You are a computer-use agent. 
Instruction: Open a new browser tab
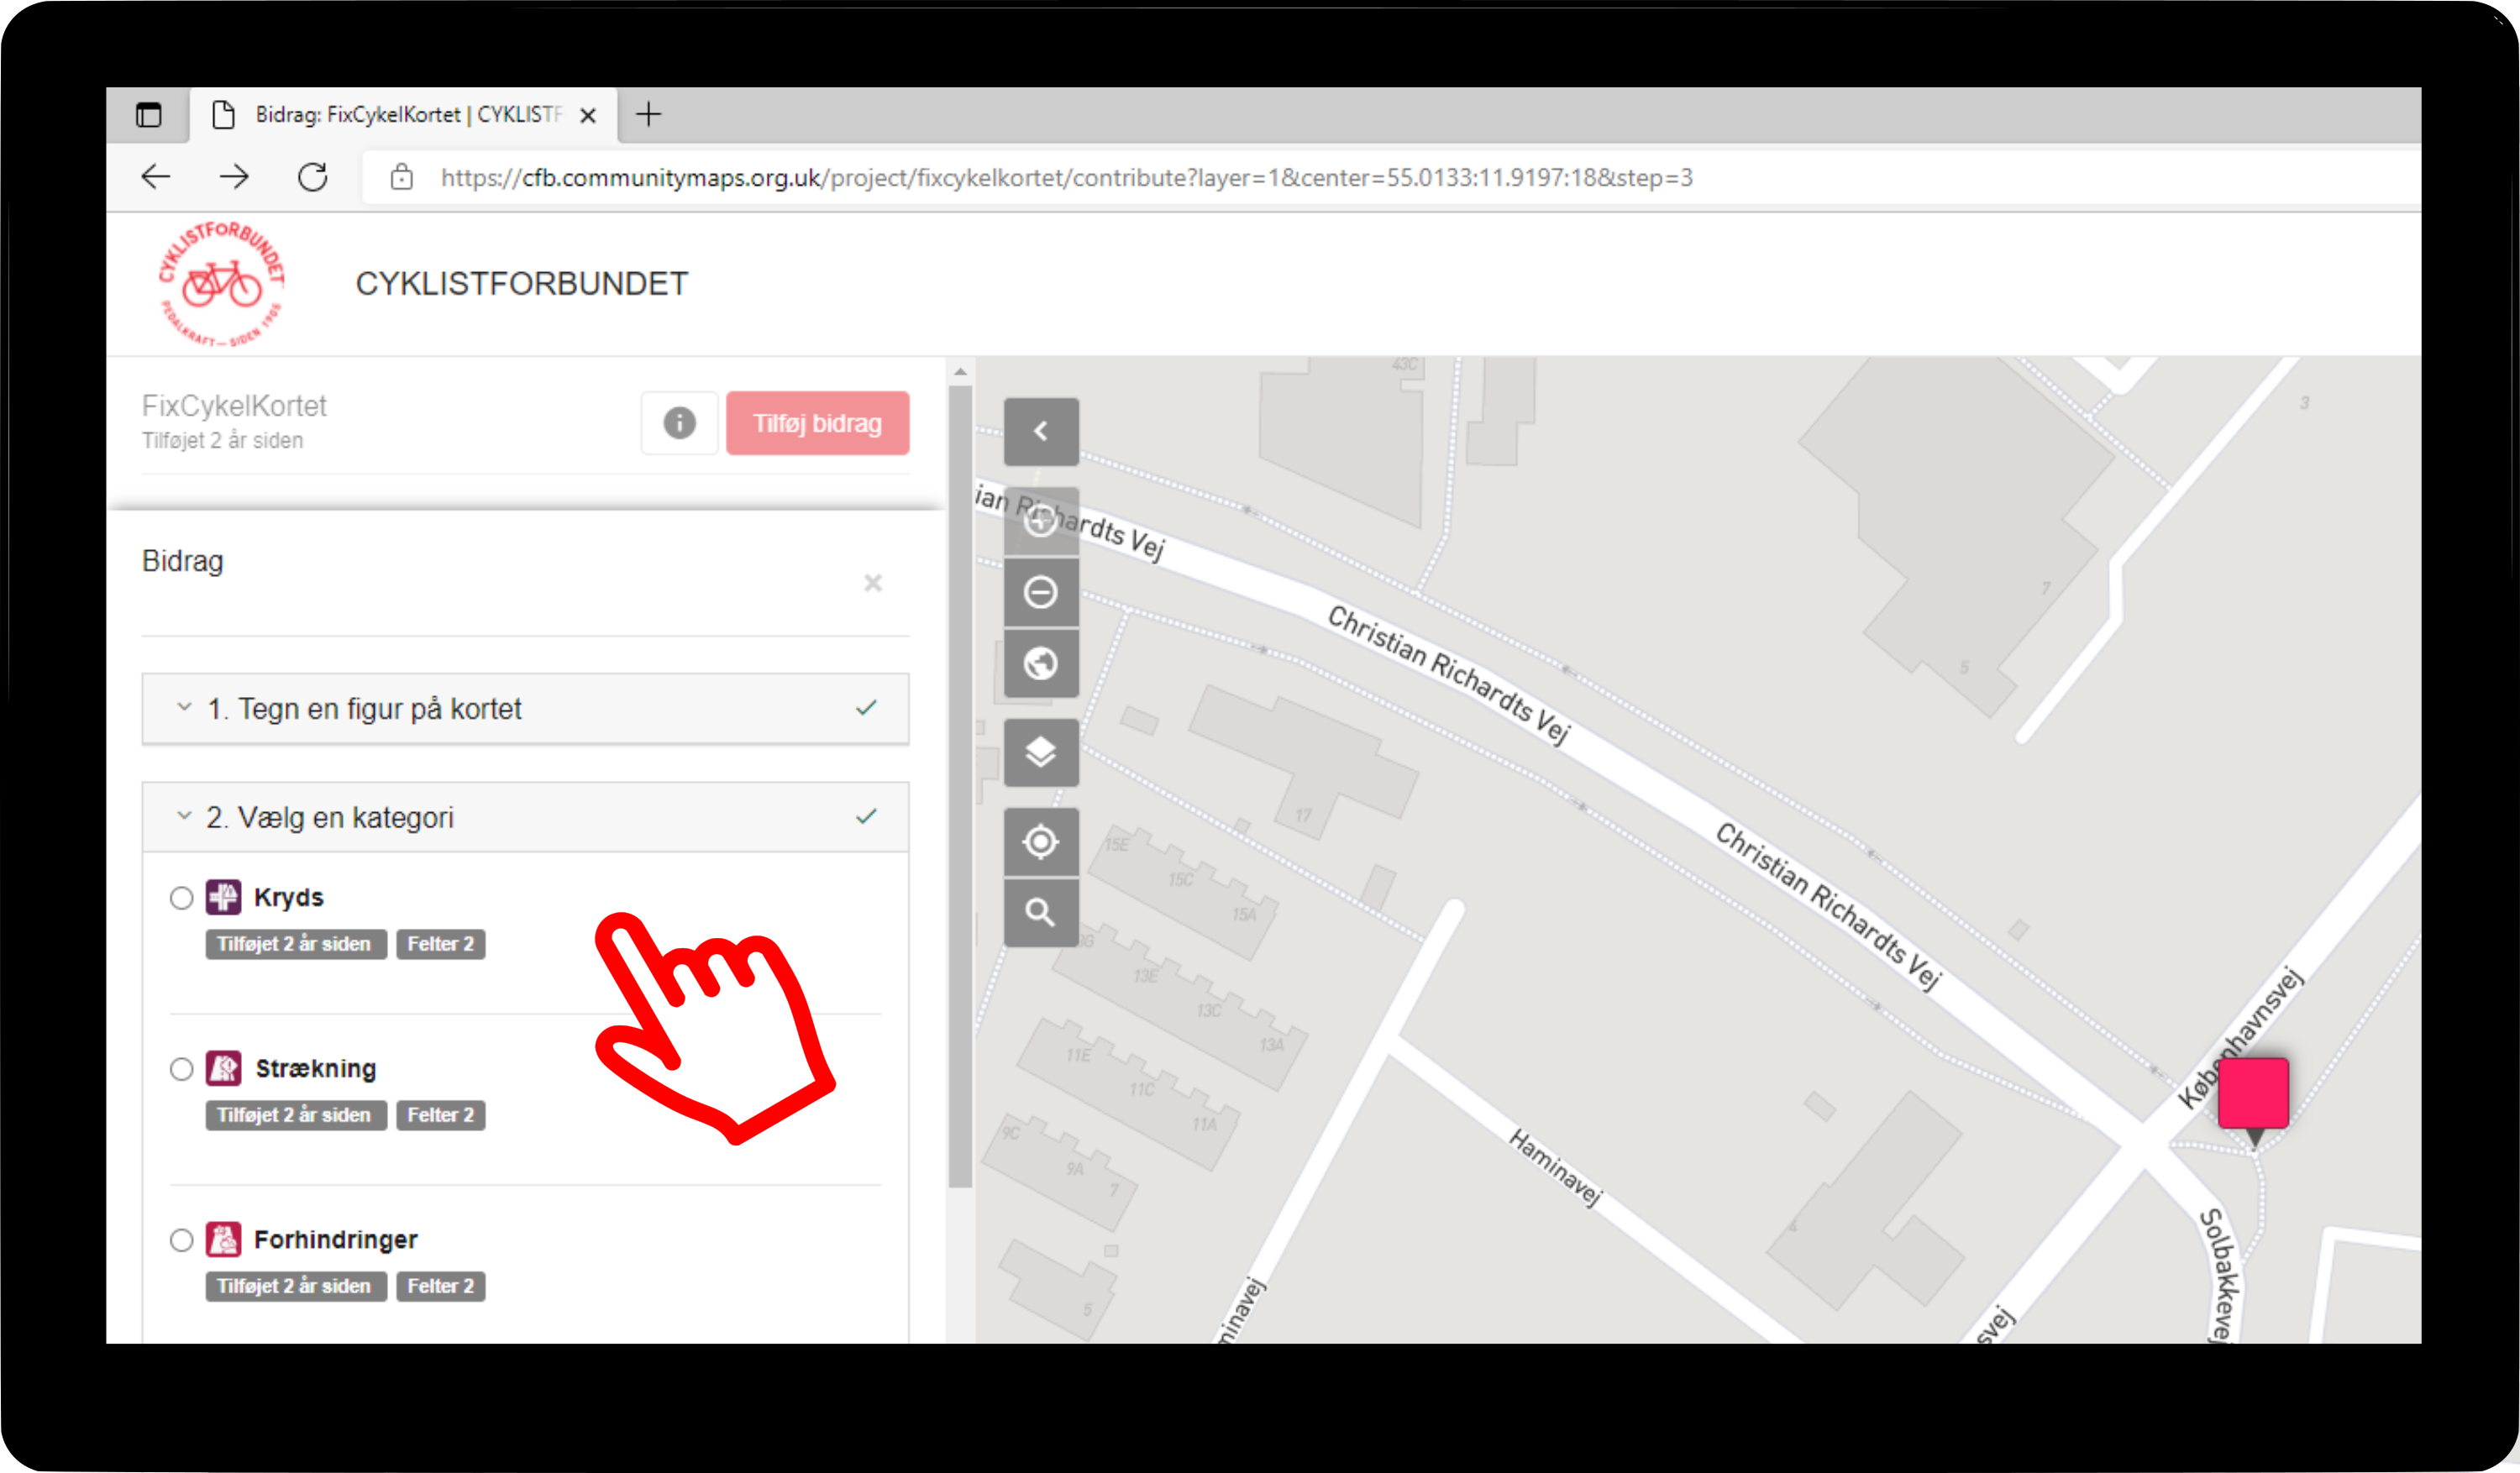(x=648, y=115)
